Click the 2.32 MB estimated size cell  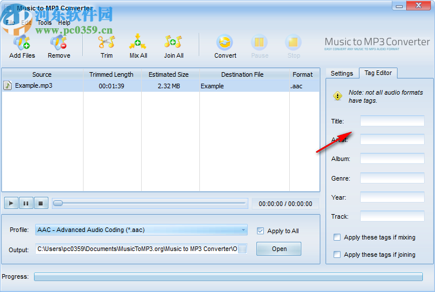(171, 86)
